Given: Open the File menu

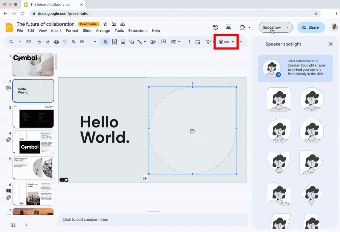Looking at the screenshot, I should click(x=20, y=31).
